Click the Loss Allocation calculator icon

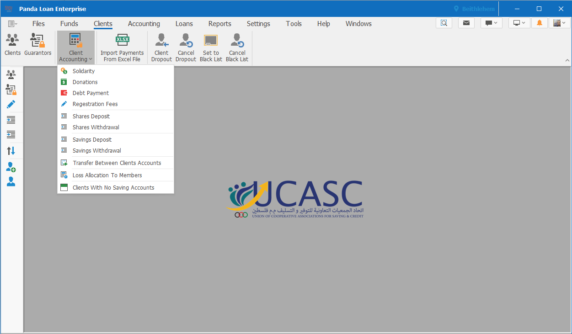click(64, 175)
